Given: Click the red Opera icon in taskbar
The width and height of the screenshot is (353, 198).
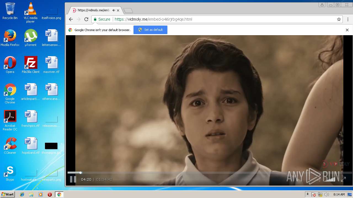Looking at the screenshot, I should [50, 194].
